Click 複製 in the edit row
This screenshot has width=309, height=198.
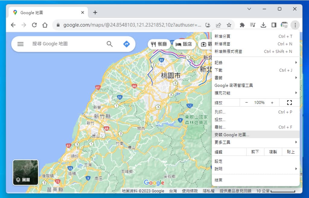coord(273,152)
